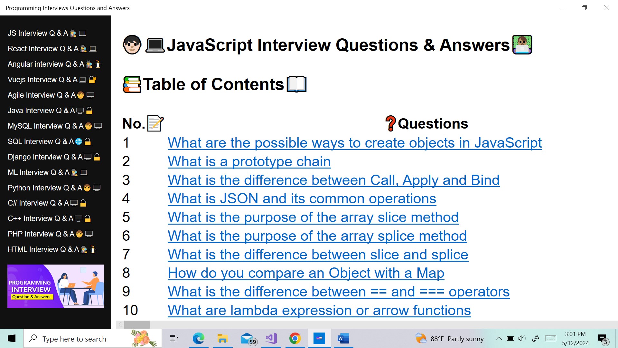Screen dimensions: 618x348
Task: Select React Interview Q & A in sidebar
Action: pos(43,49)
